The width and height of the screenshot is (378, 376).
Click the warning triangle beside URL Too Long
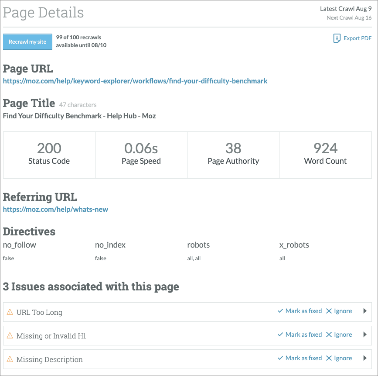pyautogui.click(x=10, y=311)
